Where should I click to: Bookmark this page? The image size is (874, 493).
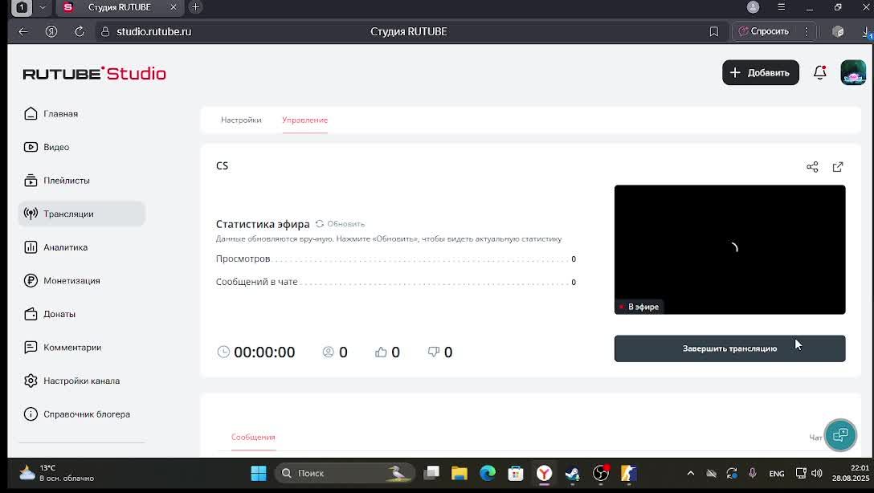pos(713,32)
